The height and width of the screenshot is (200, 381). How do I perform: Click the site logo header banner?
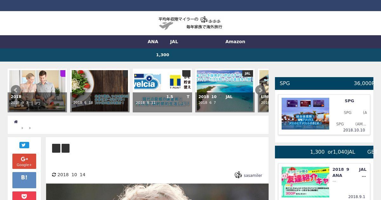190,23
